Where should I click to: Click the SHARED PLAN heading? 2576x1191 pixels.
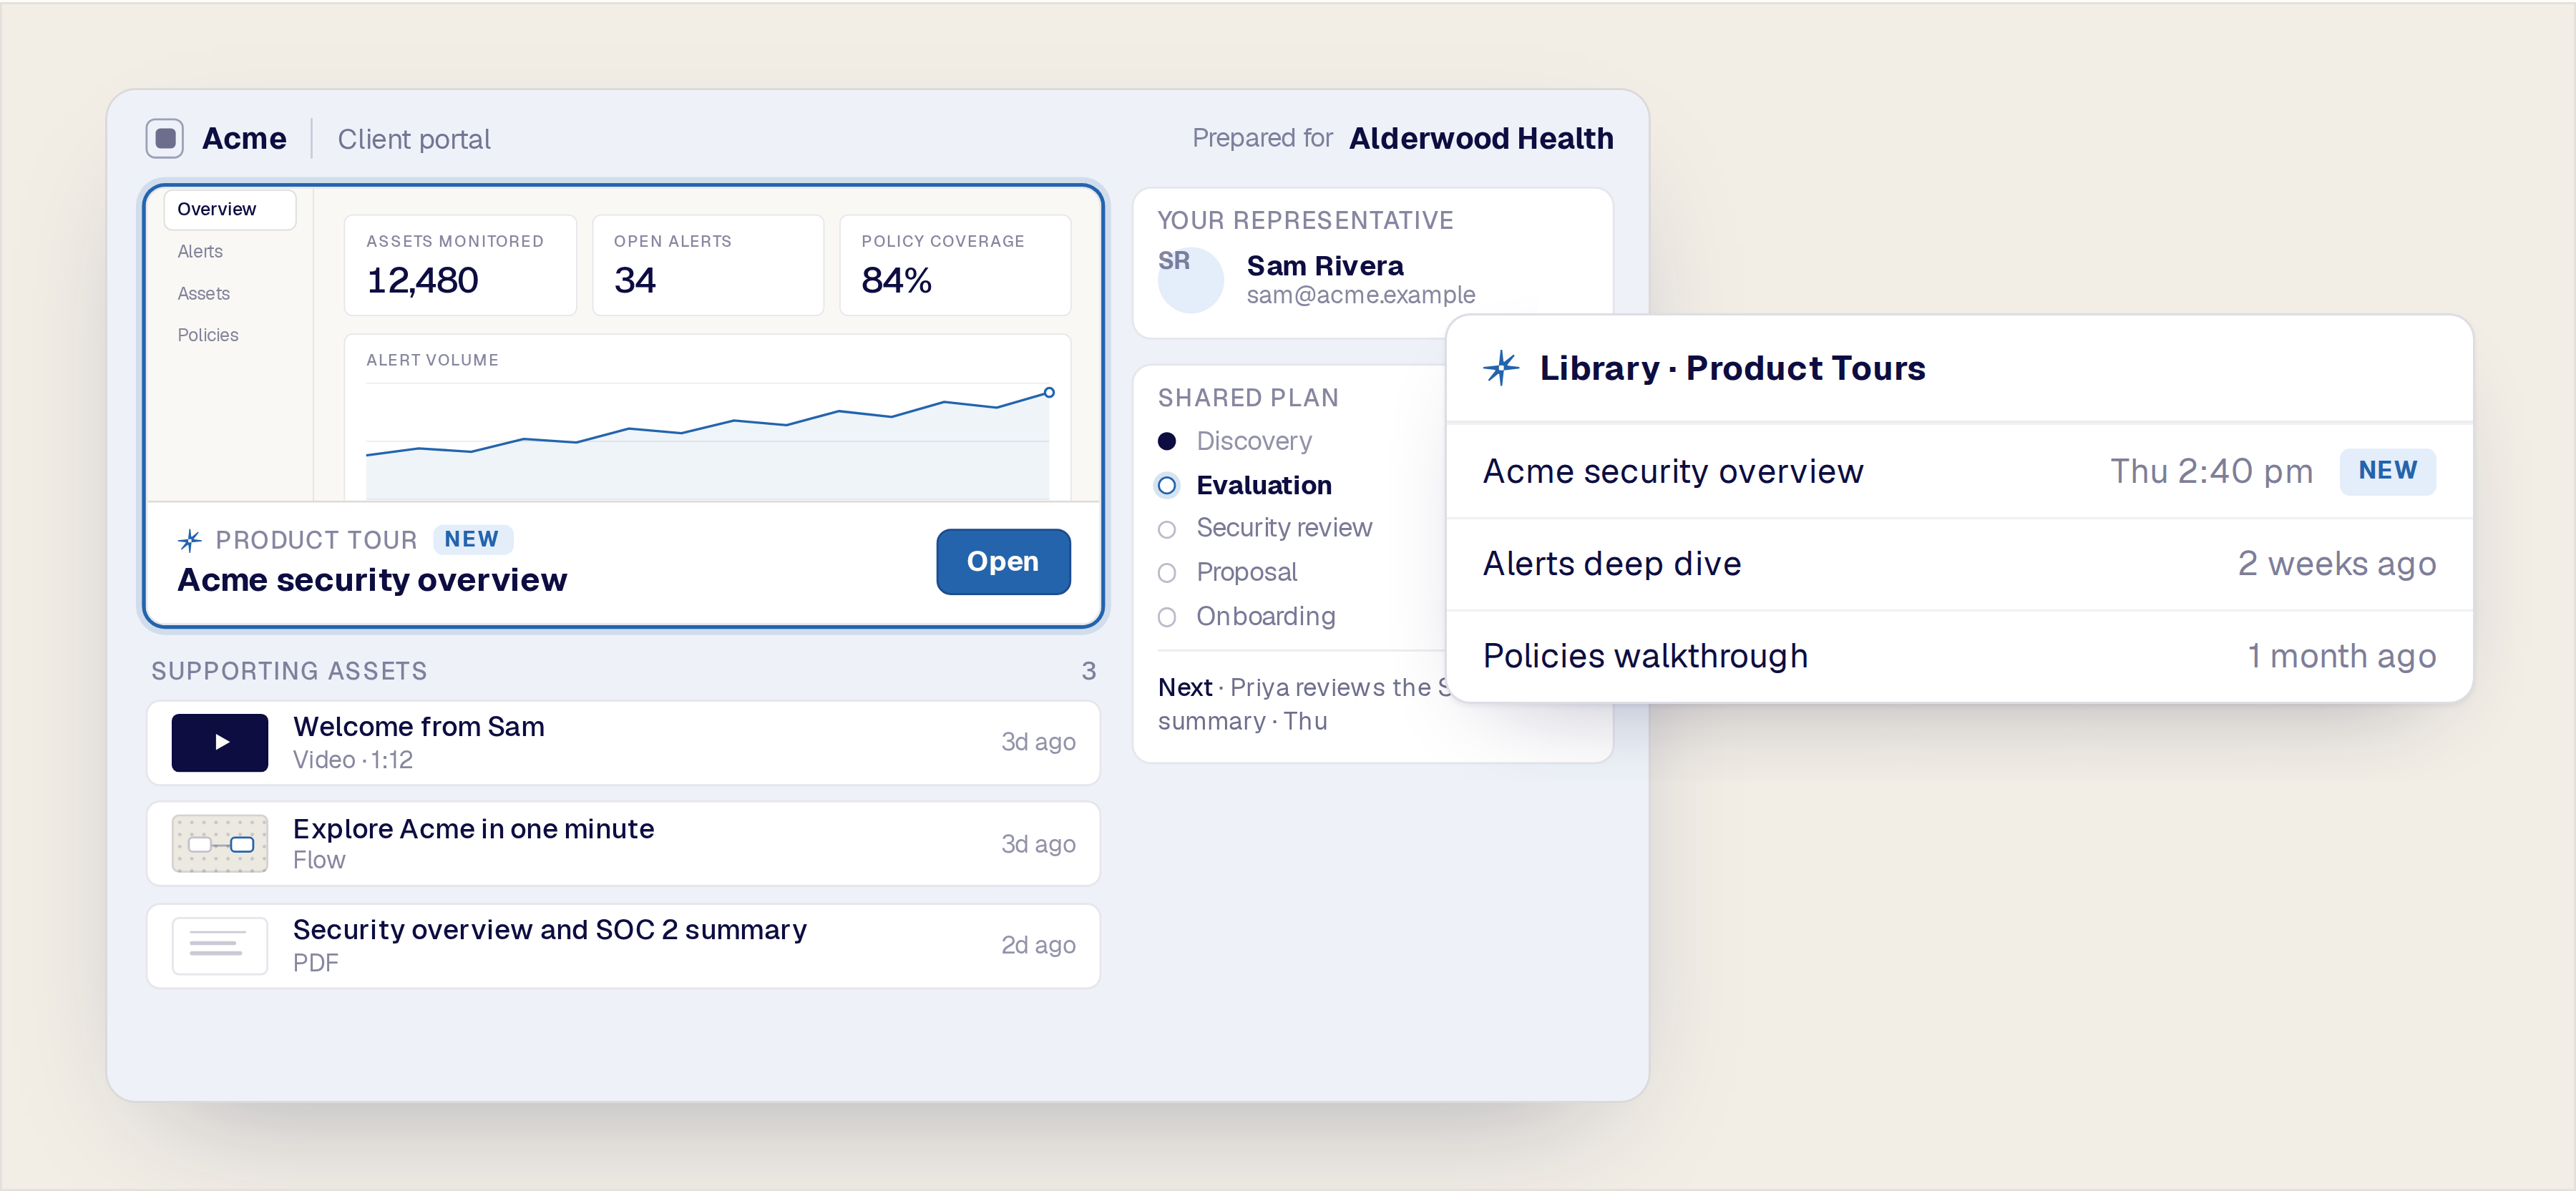click(1247, 398)
